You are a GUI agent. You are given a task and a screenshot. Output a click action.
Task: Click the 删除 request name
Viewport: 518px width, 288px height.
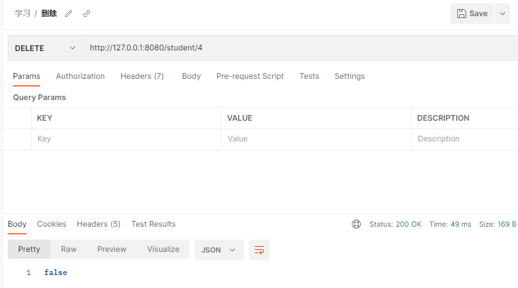[49, 14]
